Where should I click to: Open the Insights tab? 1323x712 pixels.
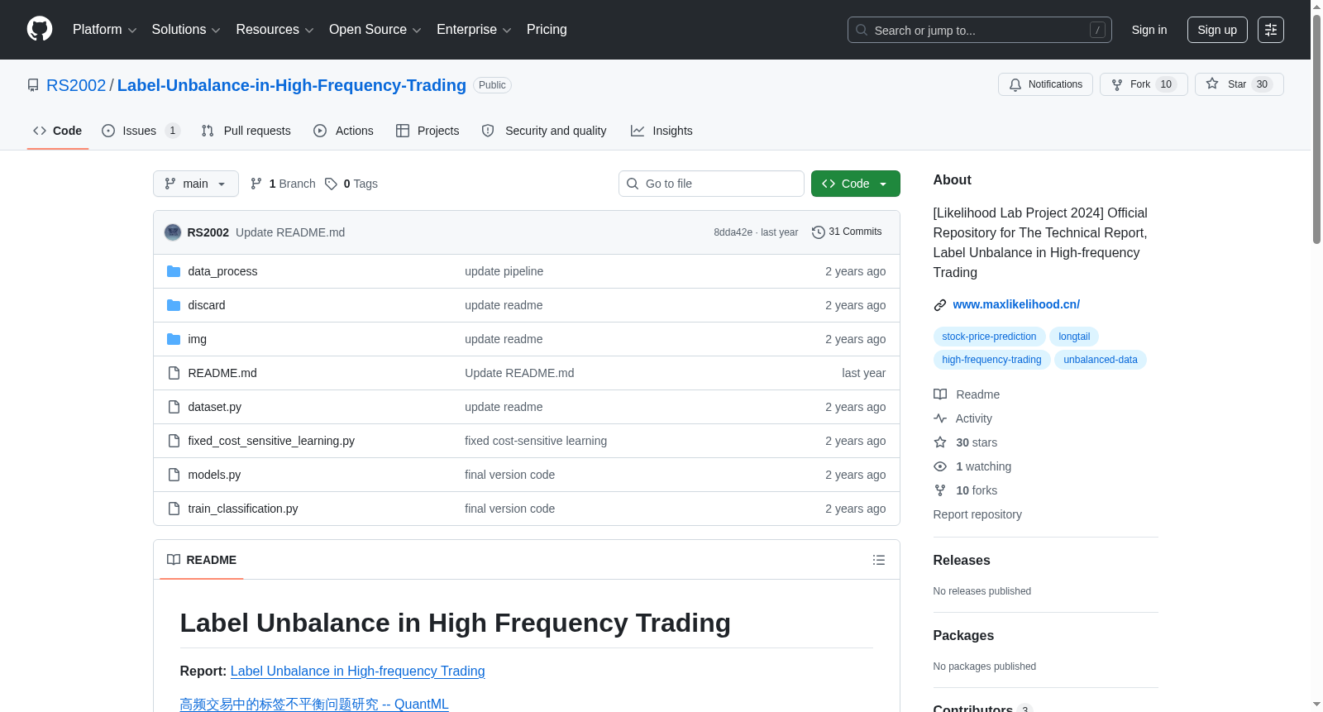click(661, 131)
